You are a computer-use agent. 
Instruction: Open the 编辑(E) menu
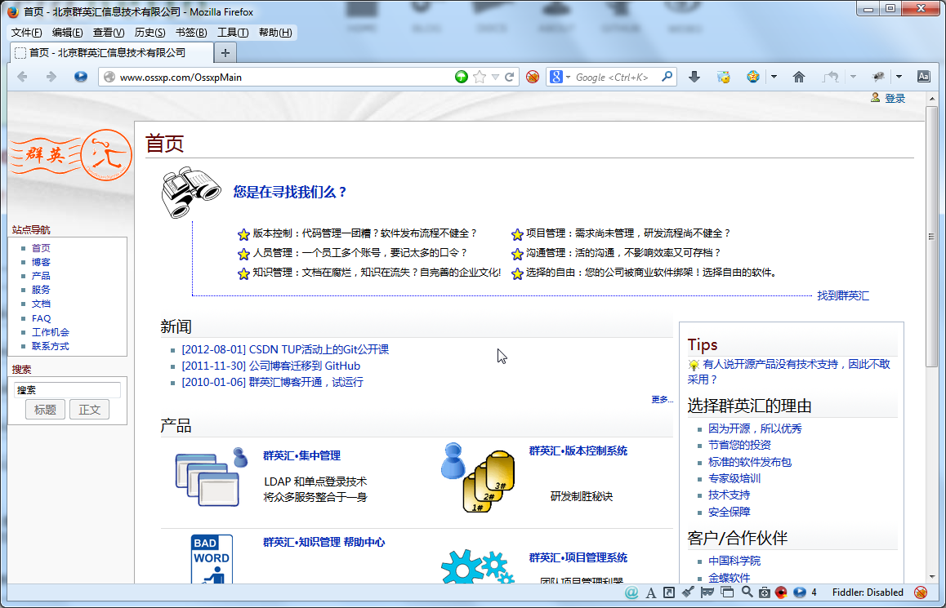click(x=68, y=33)
